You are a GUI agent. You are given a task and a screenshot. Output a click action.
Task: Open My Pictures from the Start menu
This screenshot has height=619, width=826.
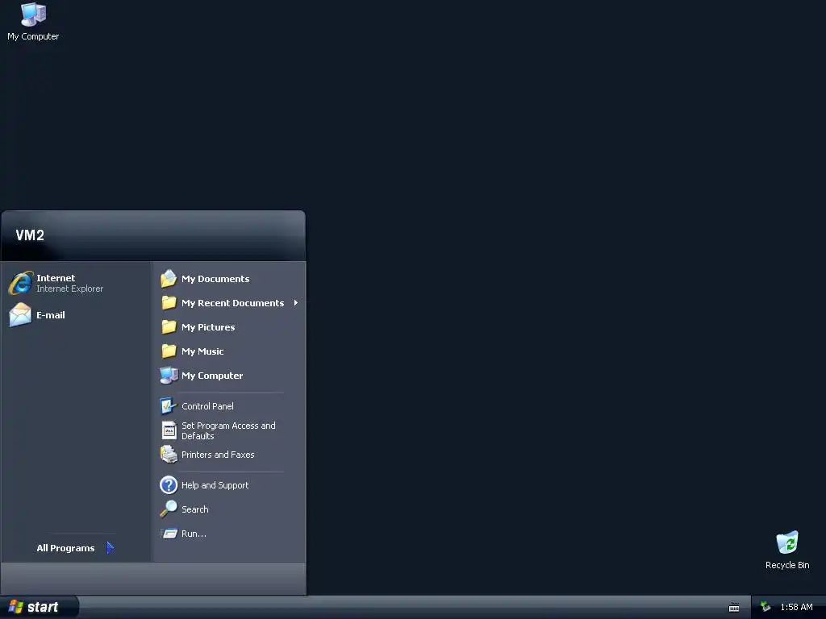pyautogui.click(x=208, y=327)
